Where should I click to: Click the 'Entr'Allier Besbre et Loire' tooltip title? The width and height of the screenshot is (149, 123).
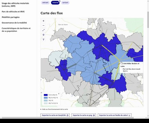130,65
